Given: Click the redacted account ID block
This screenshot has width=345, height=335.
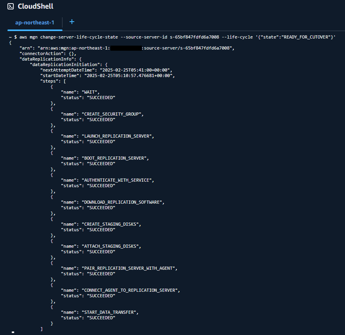Looking at the screenshot, I should point(126,48).
